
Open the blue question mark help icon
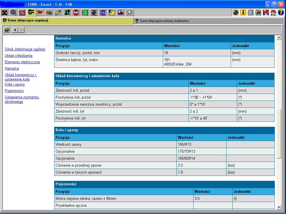281,13
